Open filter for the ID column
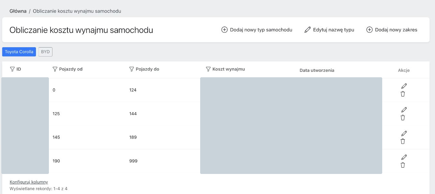 point(12,69)
